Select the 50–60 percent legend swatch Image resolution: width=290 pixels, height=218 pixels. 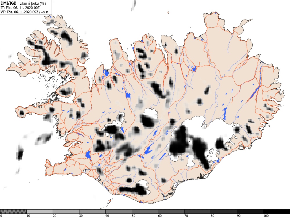tap(145, 212)
